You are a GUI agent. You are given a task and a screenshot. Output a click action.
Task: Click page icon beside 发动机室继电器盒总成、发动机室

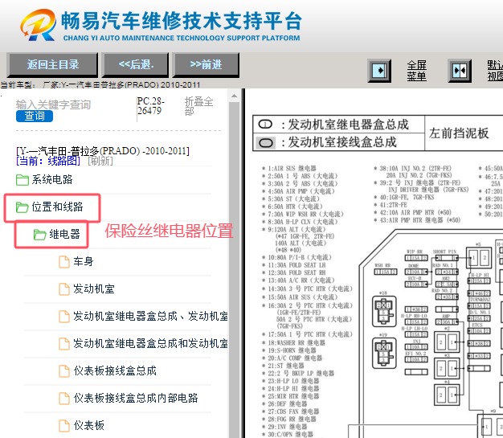click(x=63, y=316)
